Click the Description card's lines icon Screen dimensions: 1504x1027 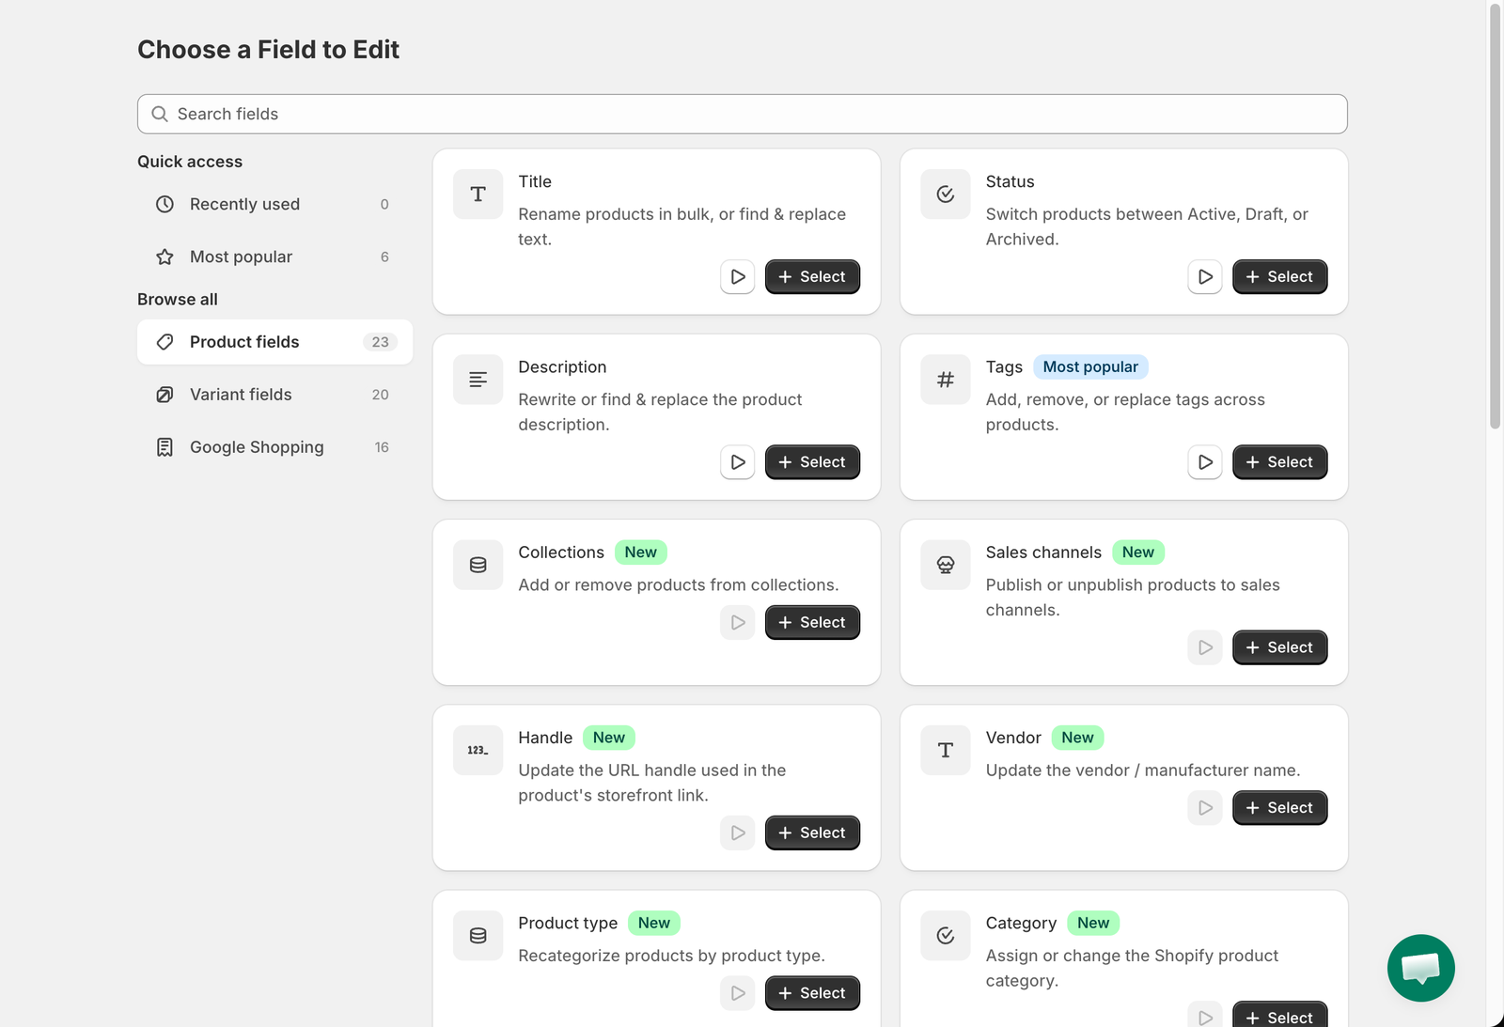point(478,380)
